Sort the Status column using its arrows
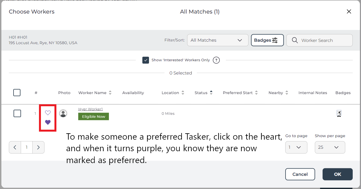This screenshot has height=189, width=361. (x=211, y=93)
